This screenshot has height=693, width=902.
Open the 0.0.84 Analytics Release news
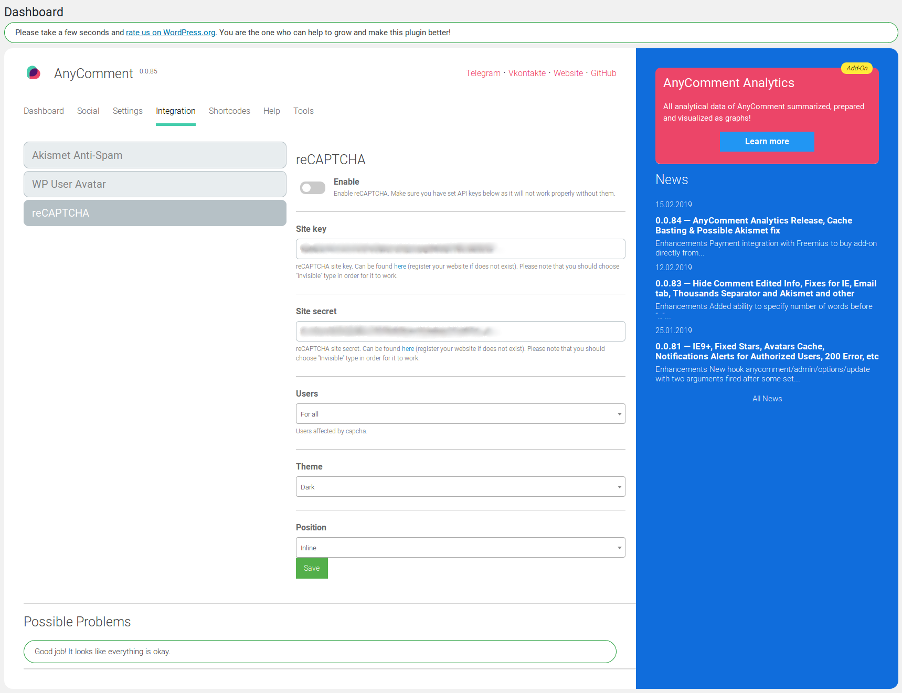tap(754, 226)
